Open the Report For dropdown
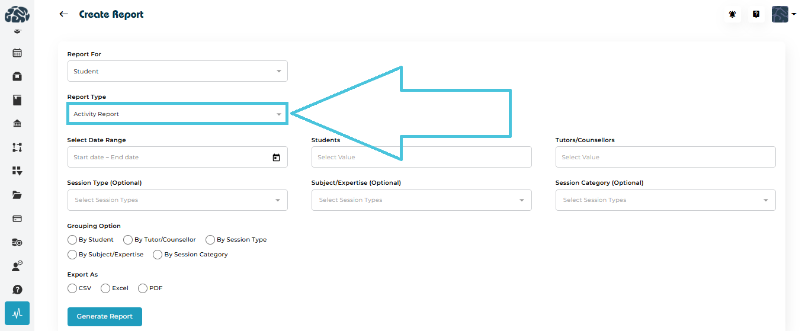The height and width of the screenshot is (331, 802). [x=177, y=72]
